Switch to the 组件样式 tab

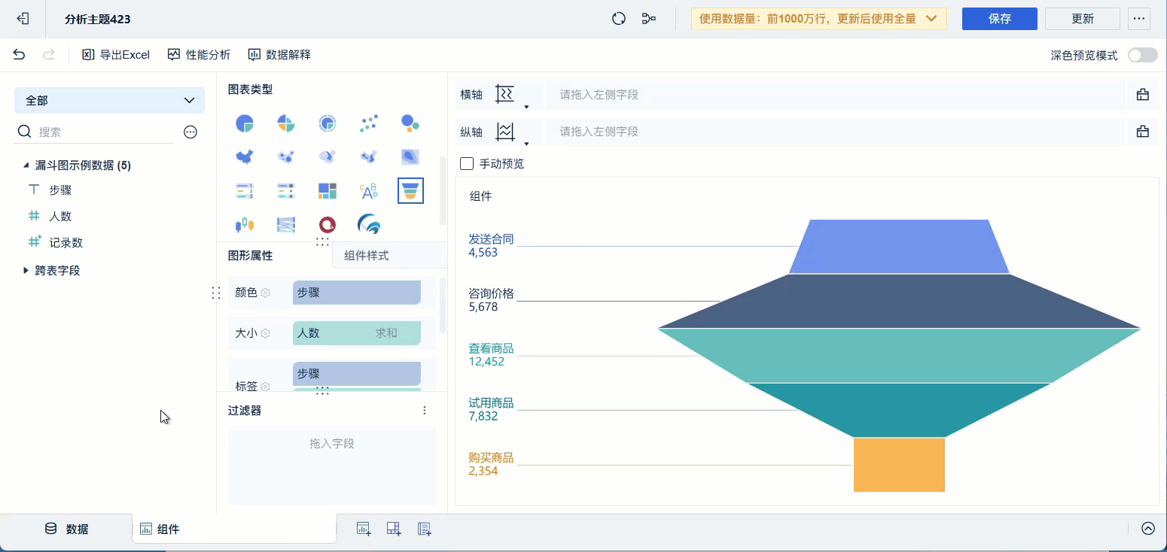tap(367, 256)
